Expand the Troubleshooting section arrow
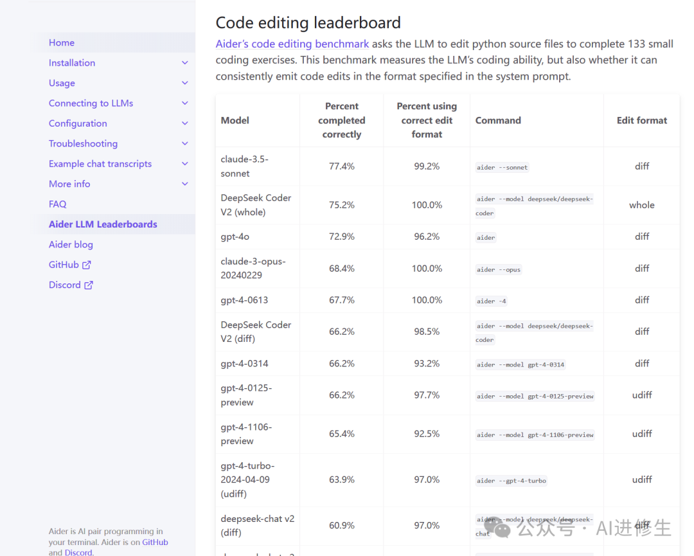 pyautogui.click(x=185, y=143)
